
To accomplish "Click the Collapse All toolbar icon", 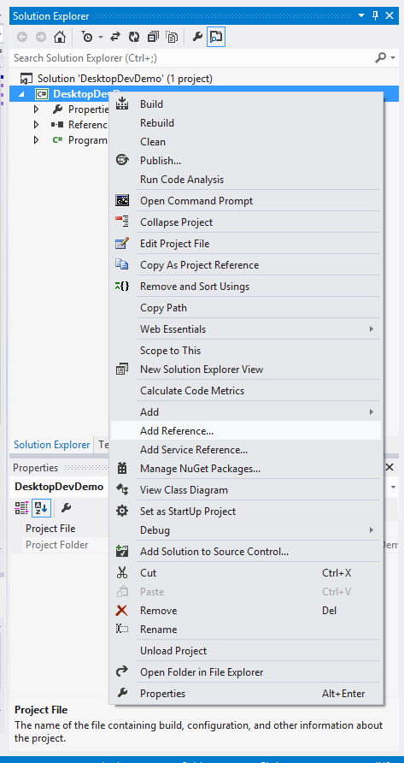I will click(x=153, y=37).
